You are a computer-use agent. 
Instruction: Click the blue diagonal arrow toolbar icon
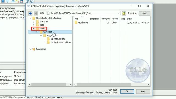tap(13, 1)
